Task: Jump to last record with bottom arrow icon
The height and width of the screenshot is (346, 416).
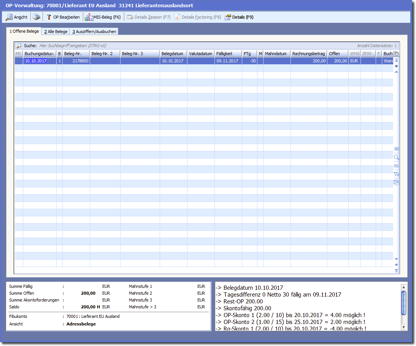Action: tap(396, 270)
